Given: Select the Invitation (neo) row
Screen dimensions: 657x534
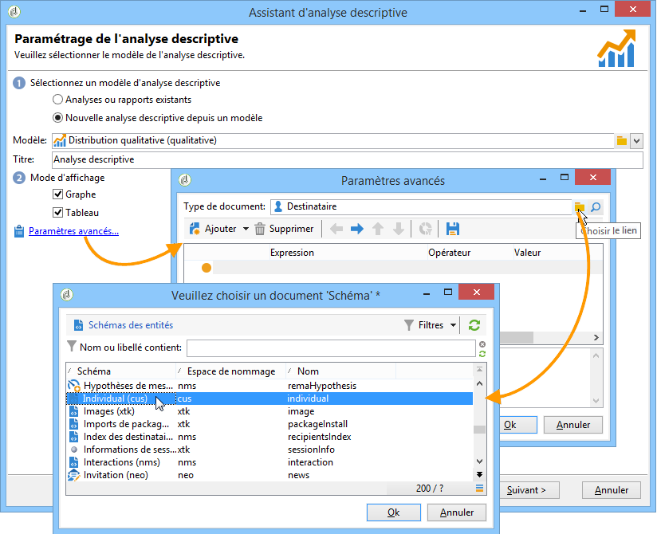Looking at the screenshot, I should (x=269, y=475).
